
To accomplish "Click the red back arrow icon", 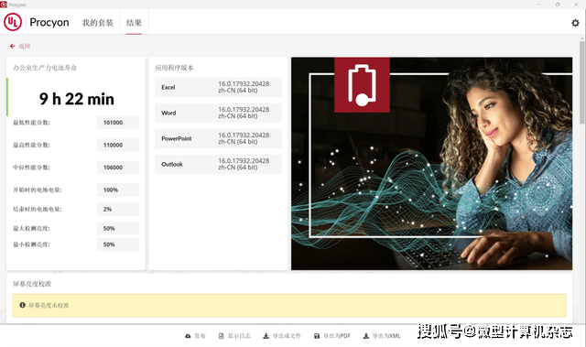I will 12,46.
